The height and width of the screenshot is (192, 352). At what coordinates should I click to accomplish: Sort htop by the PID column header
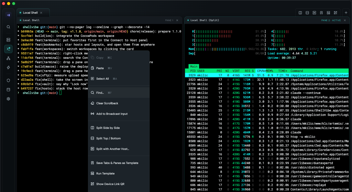click(193, 71)
